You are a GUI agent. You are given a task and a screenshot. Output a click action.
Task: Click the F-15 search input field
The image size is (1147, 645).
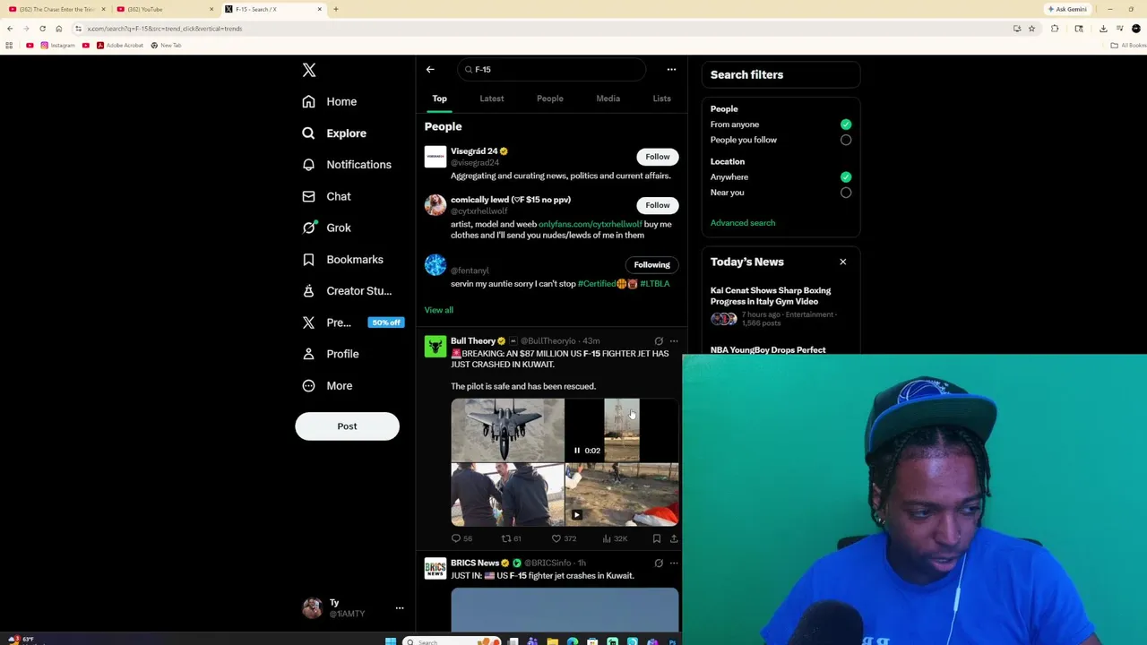(551, 69)
